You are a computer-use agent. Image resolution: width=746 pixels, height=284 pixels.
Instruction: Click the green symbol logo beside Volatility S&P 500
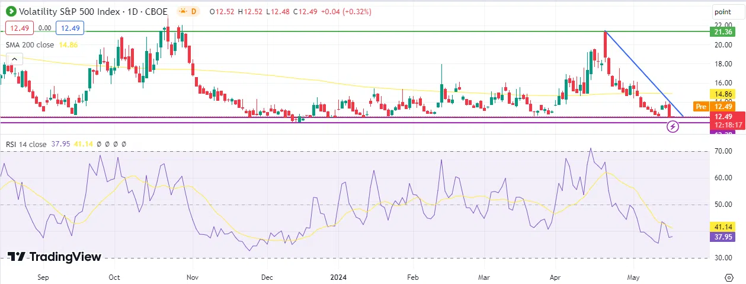coord(11,11)
